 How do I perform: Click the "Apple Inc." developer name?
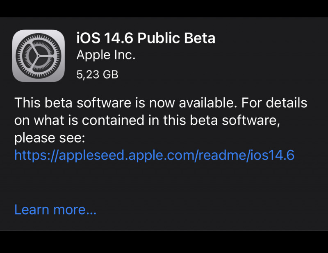tap(106, 55)
